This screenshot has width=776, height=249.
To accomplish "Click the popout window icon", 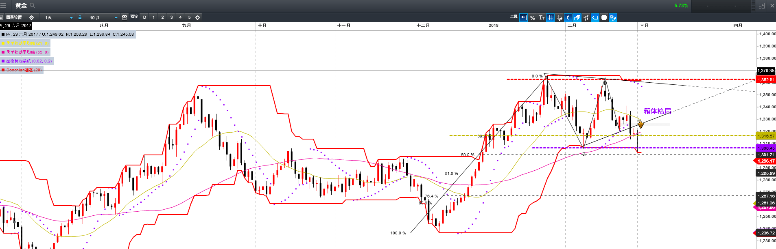I will coord(761,6).
